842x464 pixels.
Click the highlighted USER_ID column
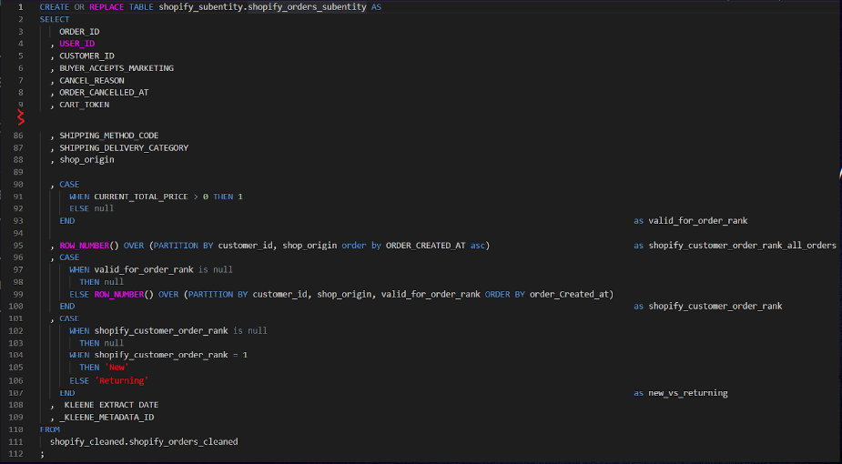[76, 44]
